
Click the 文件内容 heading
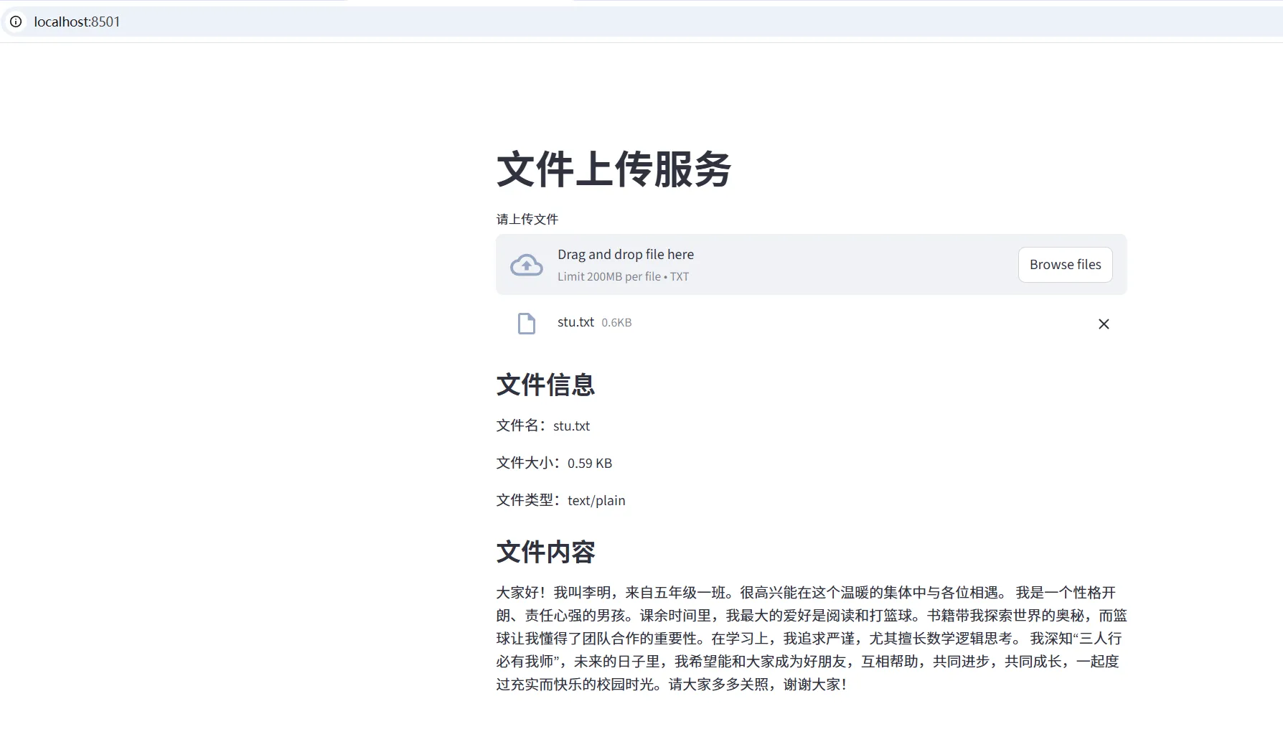coord(545,553)
